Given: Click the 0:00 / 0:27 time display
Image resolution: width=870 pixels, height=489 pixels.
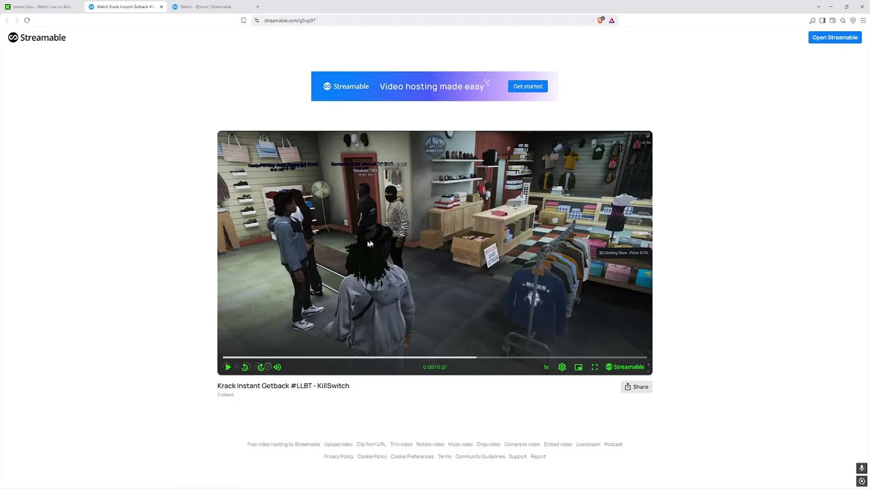Looking at the screenshot, I should [435, 367].
